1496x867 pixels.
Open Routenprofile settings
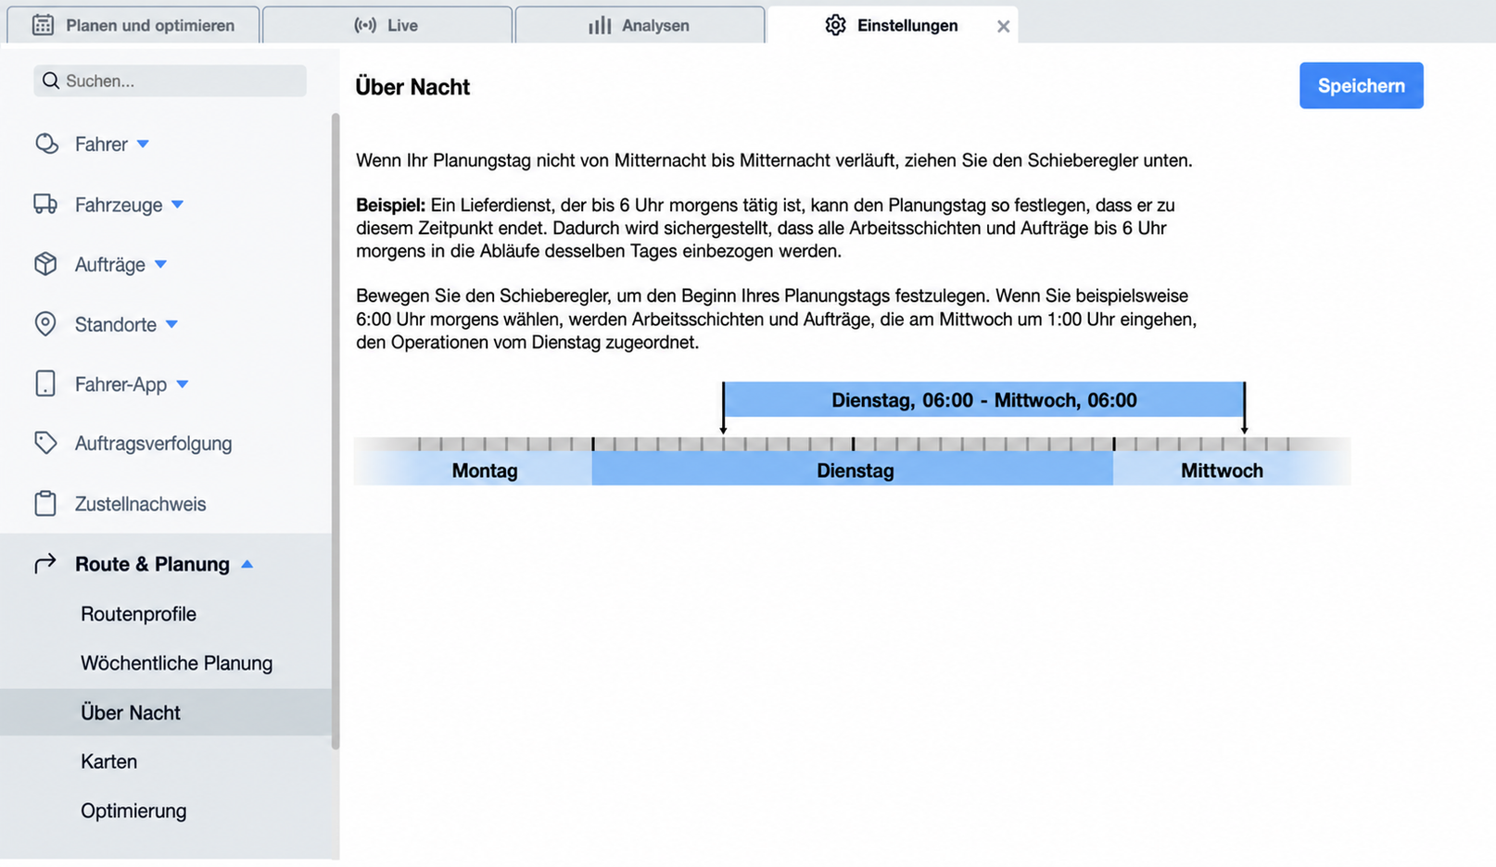click(138, 614)
